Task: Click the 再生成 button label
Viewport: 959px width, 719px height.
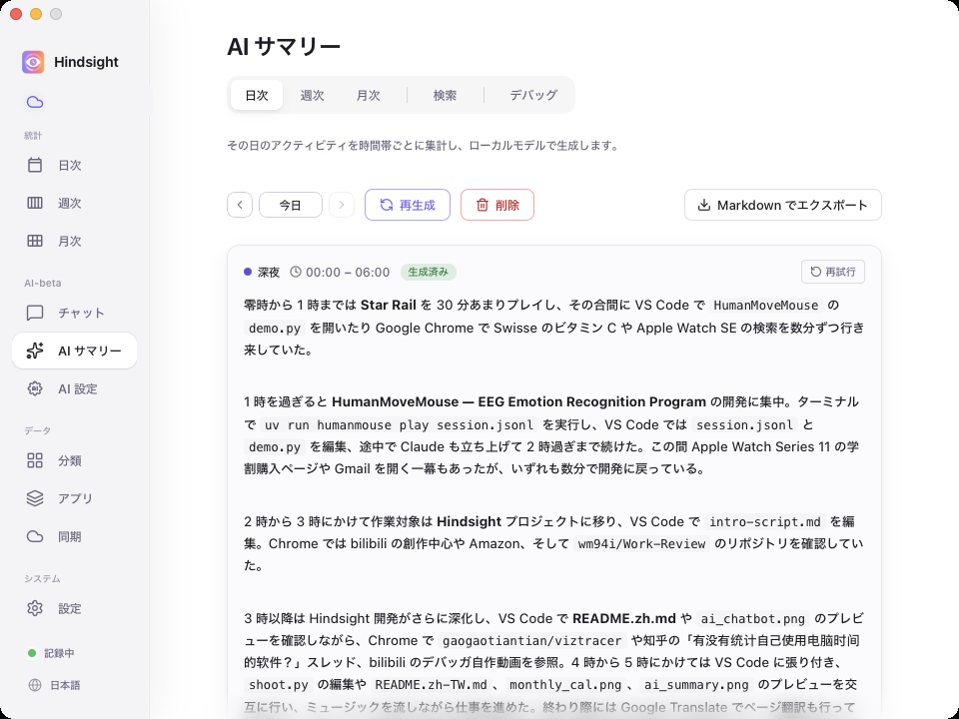Action: pos(418,205)
